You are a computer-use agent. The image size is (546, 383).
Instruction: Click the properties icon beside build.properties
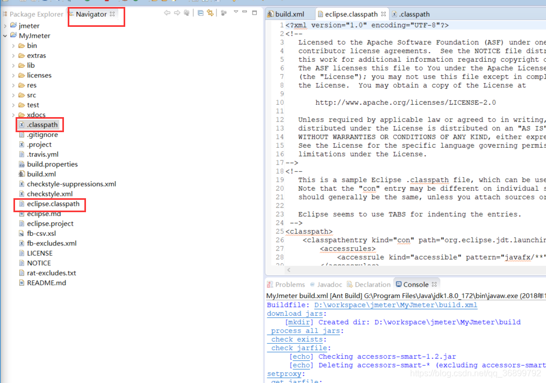pyautogui.click(x=21, y=164)
